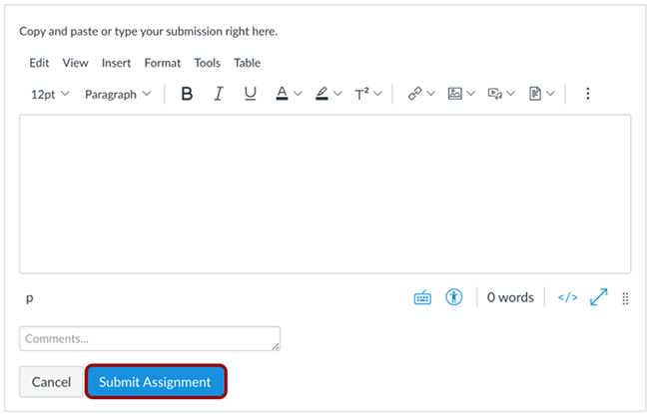Click the text color icon
The height and width of the screenshot is (414, 649).
click(282, 94)
